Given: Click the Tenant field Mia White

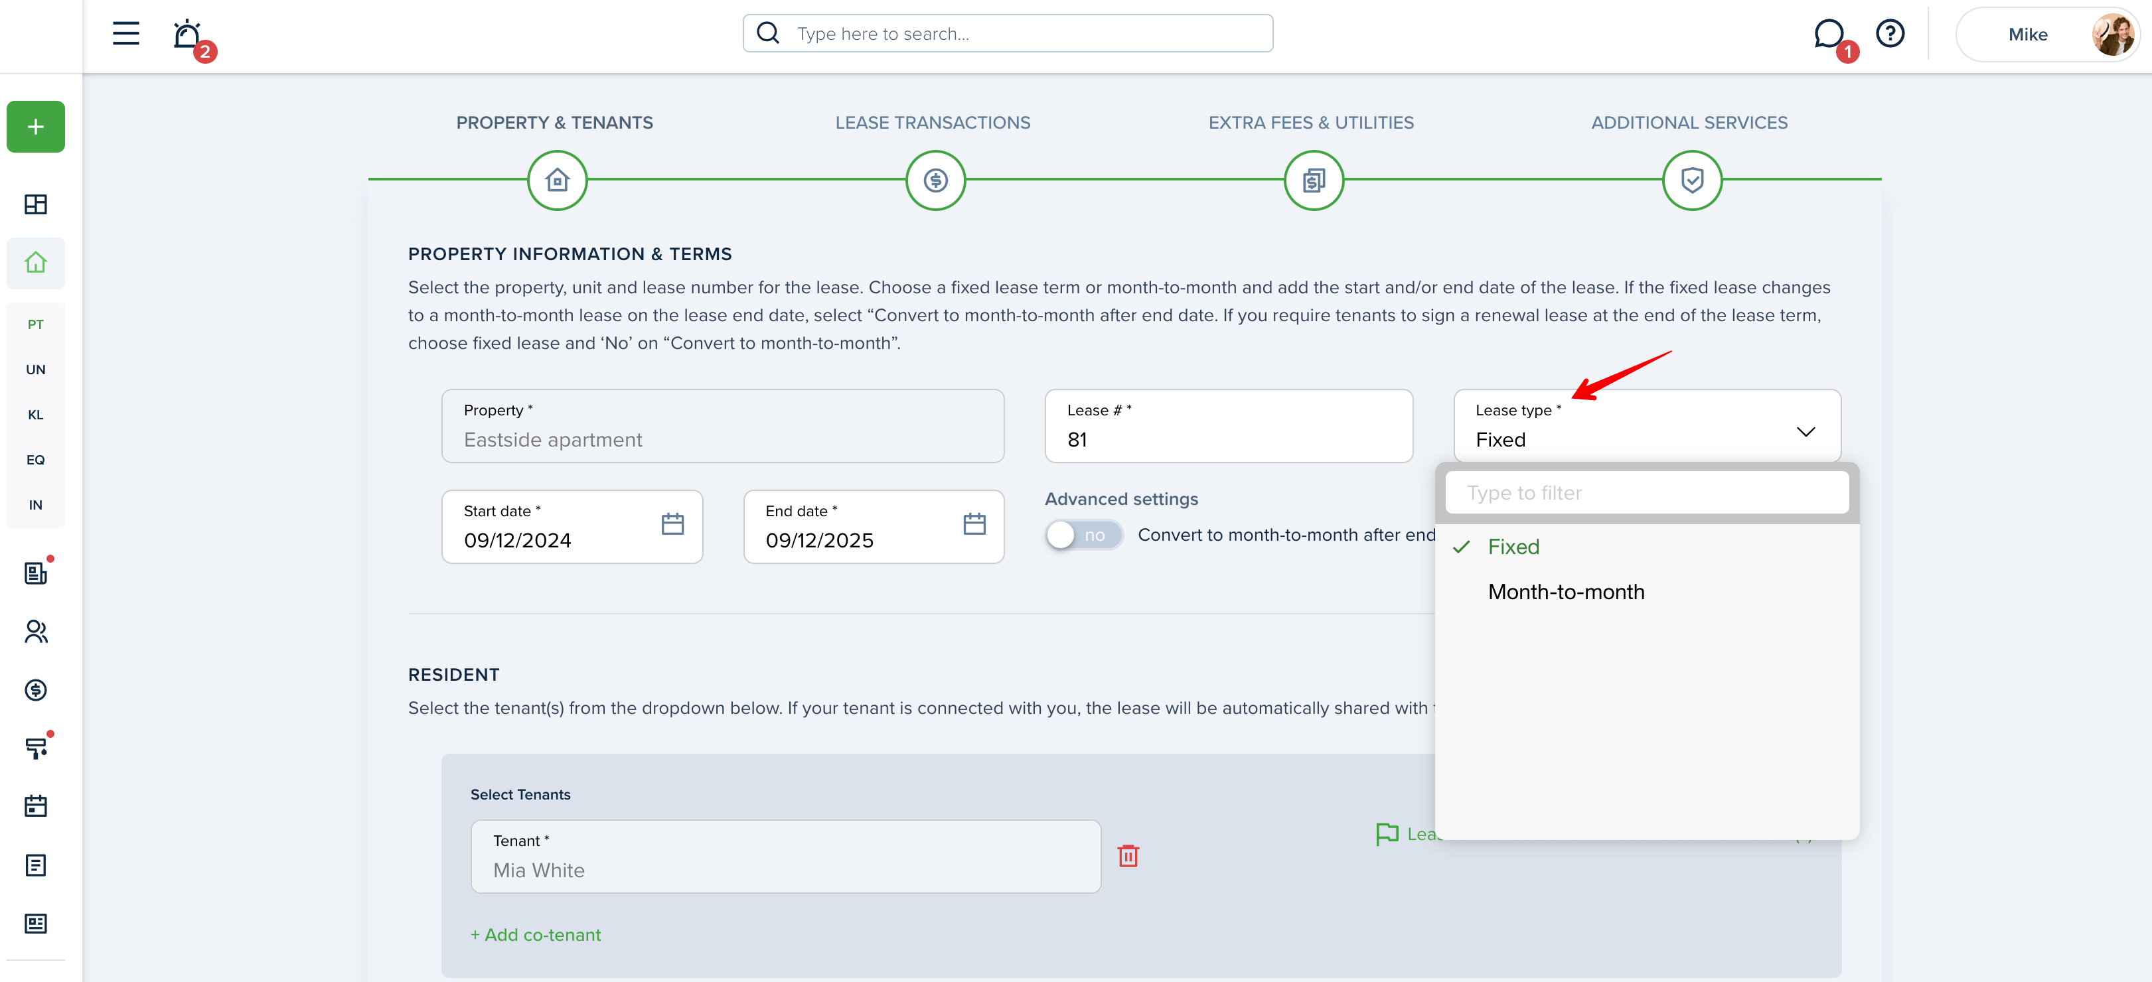Looking at the screenshot, I should point(786,857).
